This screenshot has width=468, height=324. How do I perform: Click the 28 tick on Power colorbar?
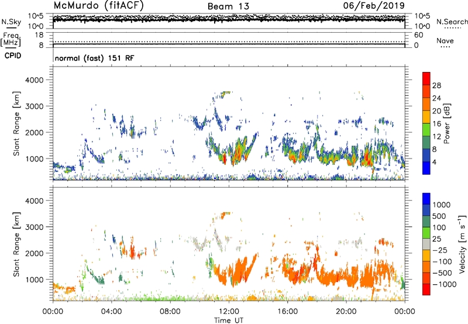pyautogui.click(x=436, y=85)
